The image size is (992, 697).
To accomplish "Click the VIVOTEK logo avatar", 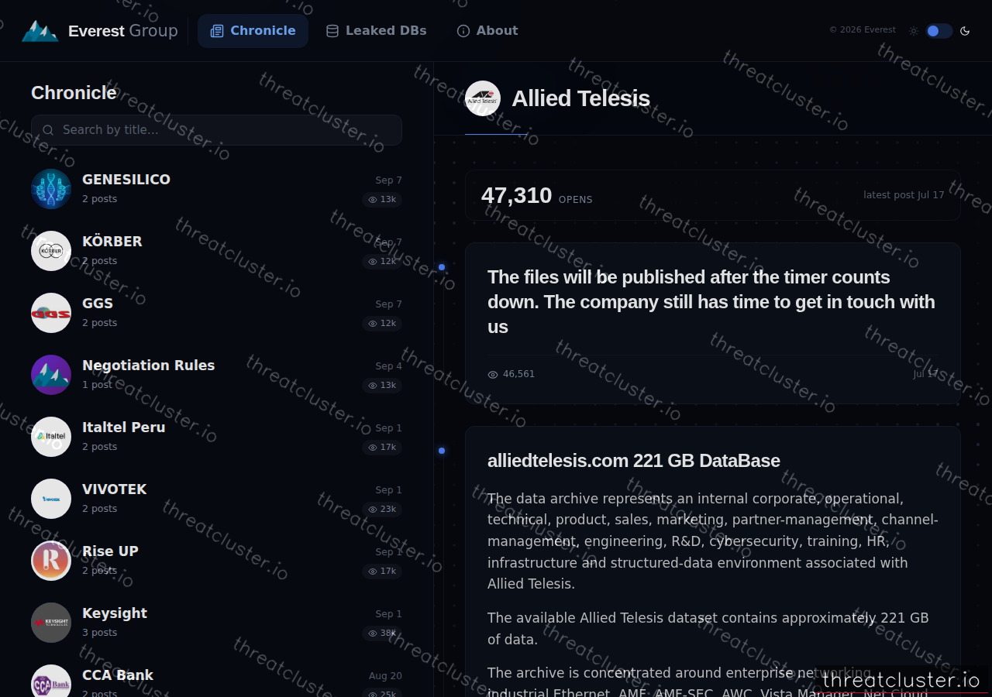I will 51,499.
